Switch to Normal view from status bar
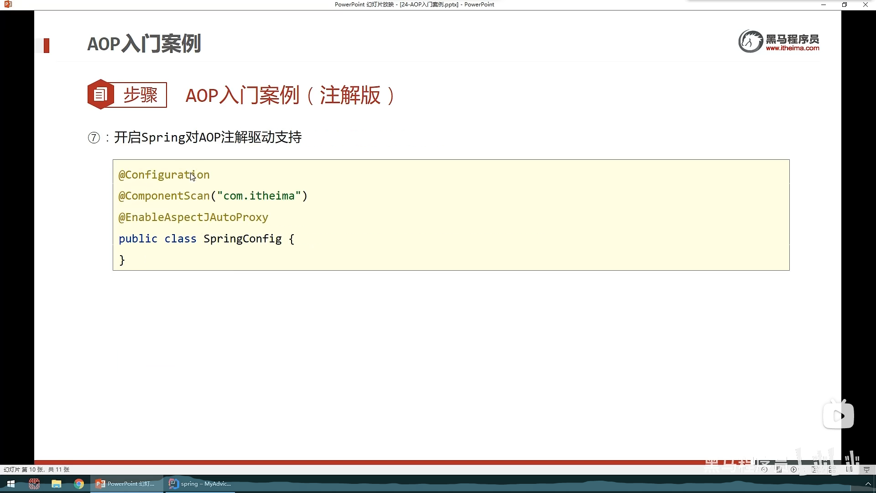Screen dimensions: 876x493 coord(815,469)
